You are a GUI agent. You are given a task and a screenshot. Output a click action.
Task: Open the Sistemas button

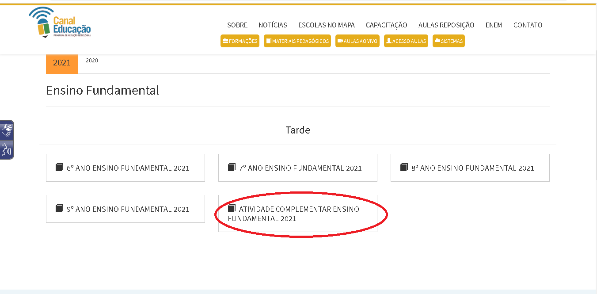point(449,41)
